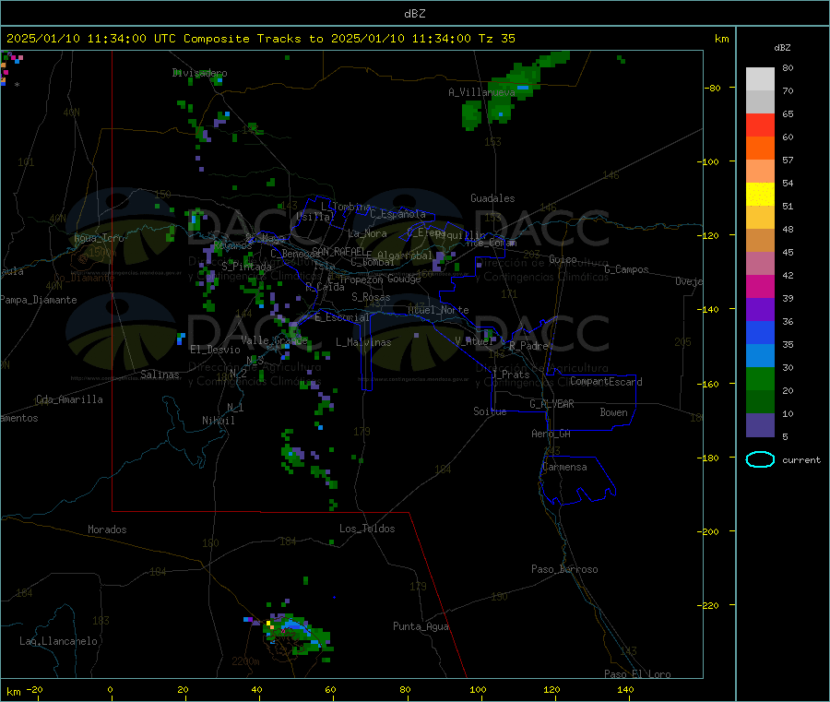Click the J_Prats map label

click(510, 375)
